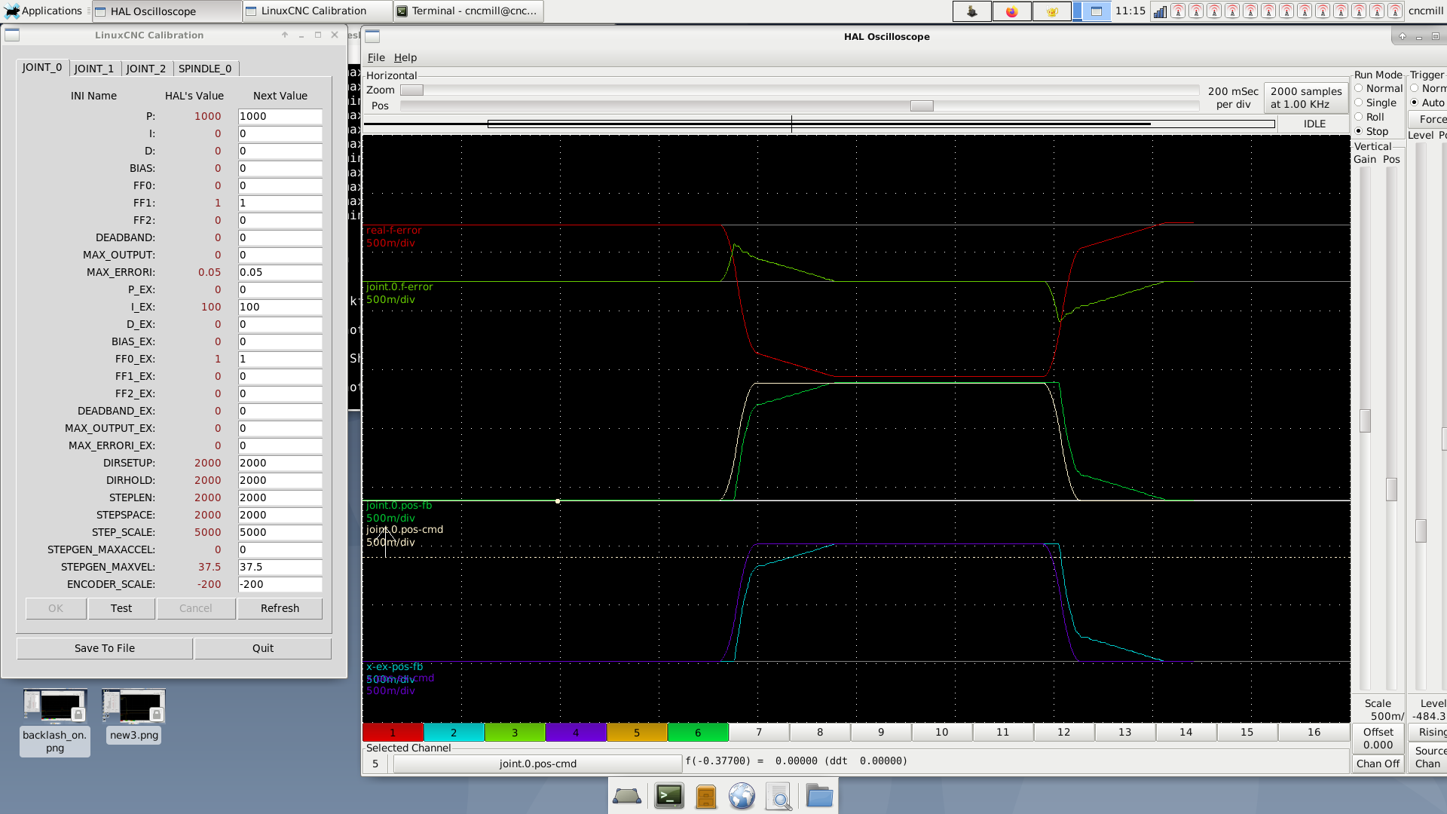Click the horizontal Zoom slider handle
Image resolution: width=1447 pixels, height=814 pixels.
click(411, 90)
